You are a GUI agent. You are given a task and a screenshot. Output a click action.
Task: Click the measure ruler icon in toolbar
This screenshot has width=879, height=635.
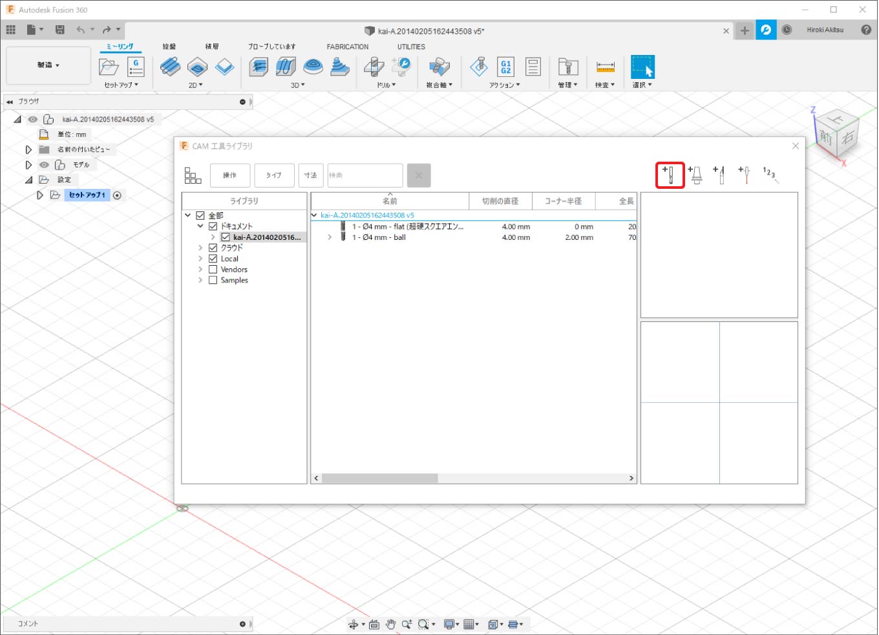pyautogui.click(x=605, y=67)
